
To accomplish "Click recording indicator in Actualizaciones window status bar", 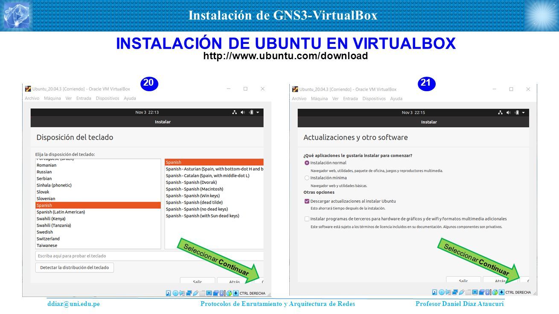I will (481, 292).
